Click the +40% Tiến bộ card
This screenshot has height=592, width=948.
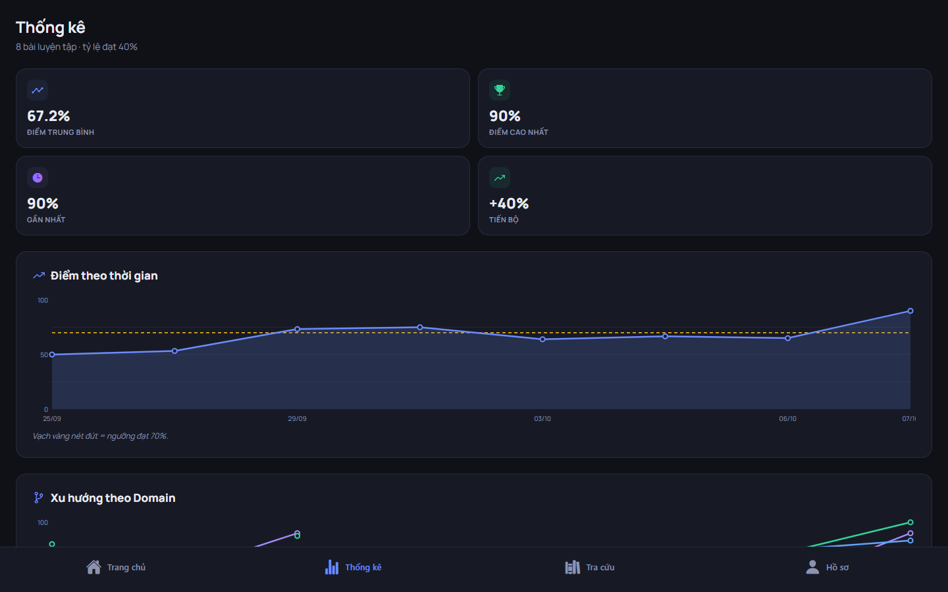click(x=705, y=195)
